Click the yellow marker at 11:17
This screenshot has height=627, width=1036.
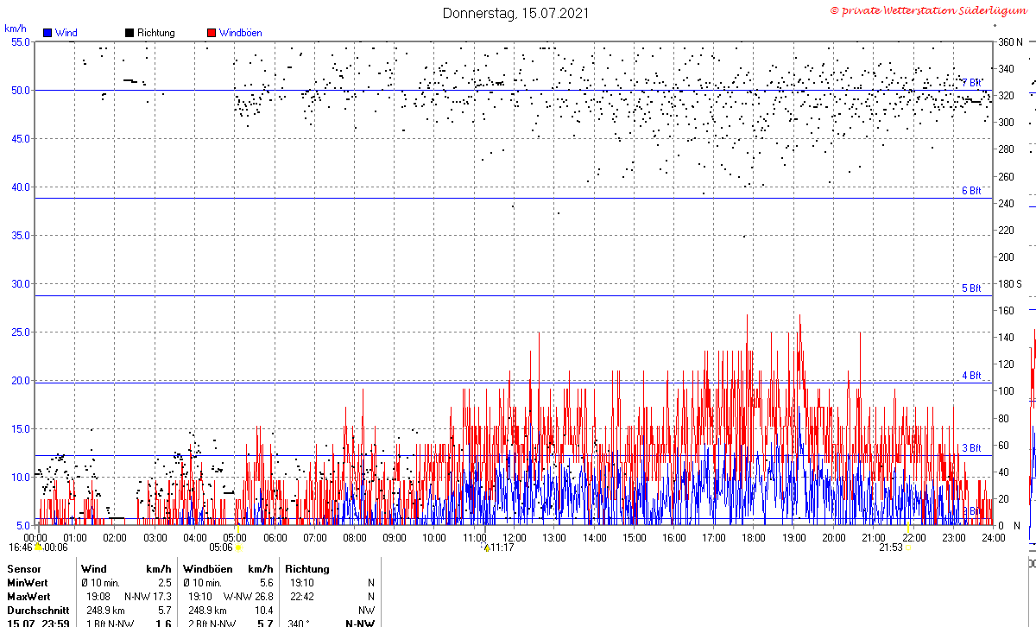click(x=486, y=547)
